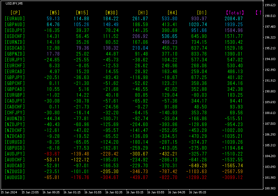The image size is (278, 196).
Task: Open the [EURAUD] pair label
Action: pyautogui.click(x=15, y=19)
